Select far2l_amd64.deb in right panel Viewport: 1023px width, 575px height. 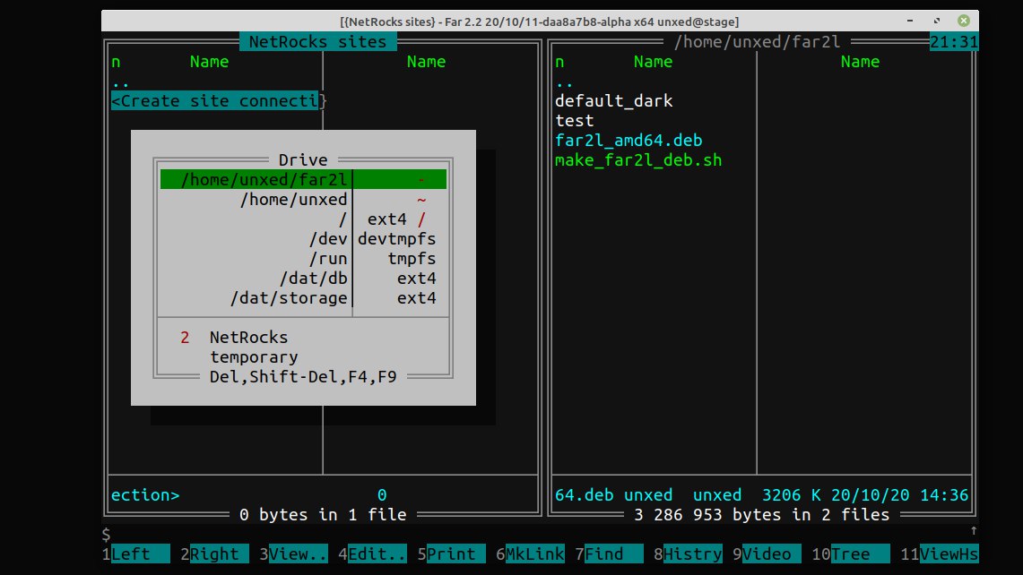(629, 140)
